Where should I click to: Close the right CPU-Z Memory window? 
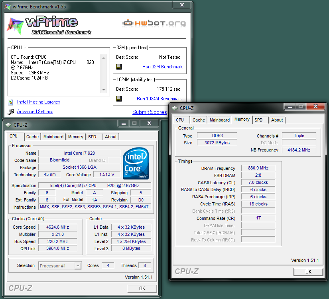[x=315, y=107]
